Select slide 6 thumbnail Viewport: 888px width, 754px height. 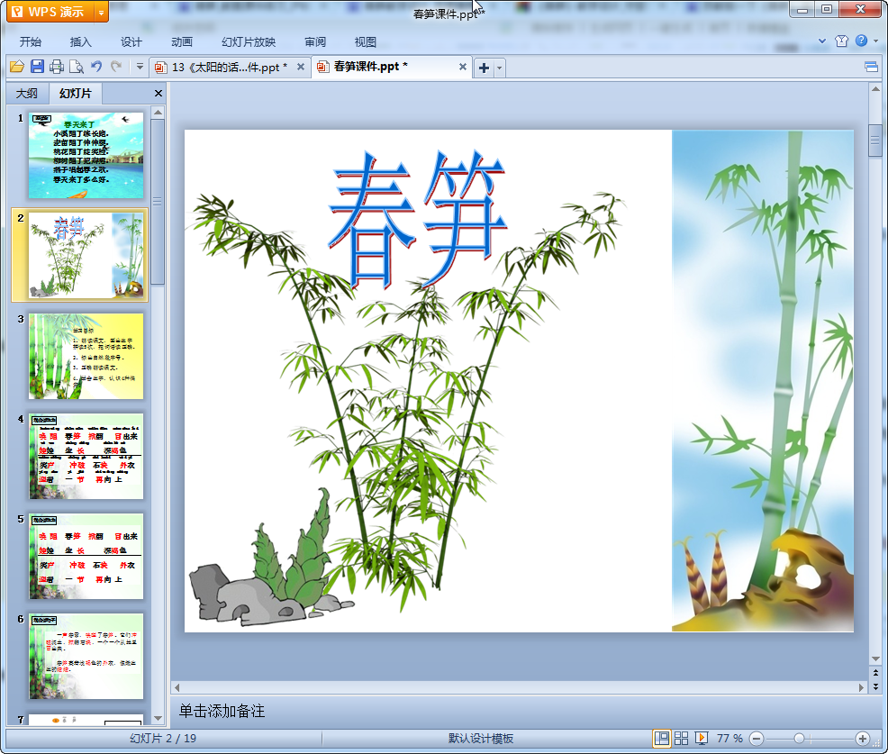86,656
